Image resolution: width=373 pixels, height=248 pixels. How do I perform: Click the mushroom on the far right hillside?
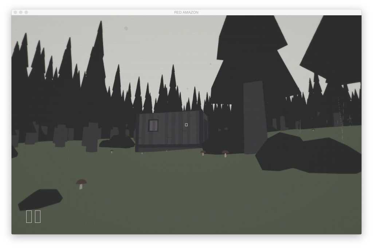(313, 129)
